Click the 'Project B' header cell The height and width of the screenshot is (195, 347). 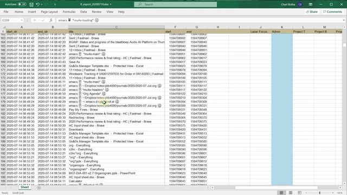tap(324, 31)
